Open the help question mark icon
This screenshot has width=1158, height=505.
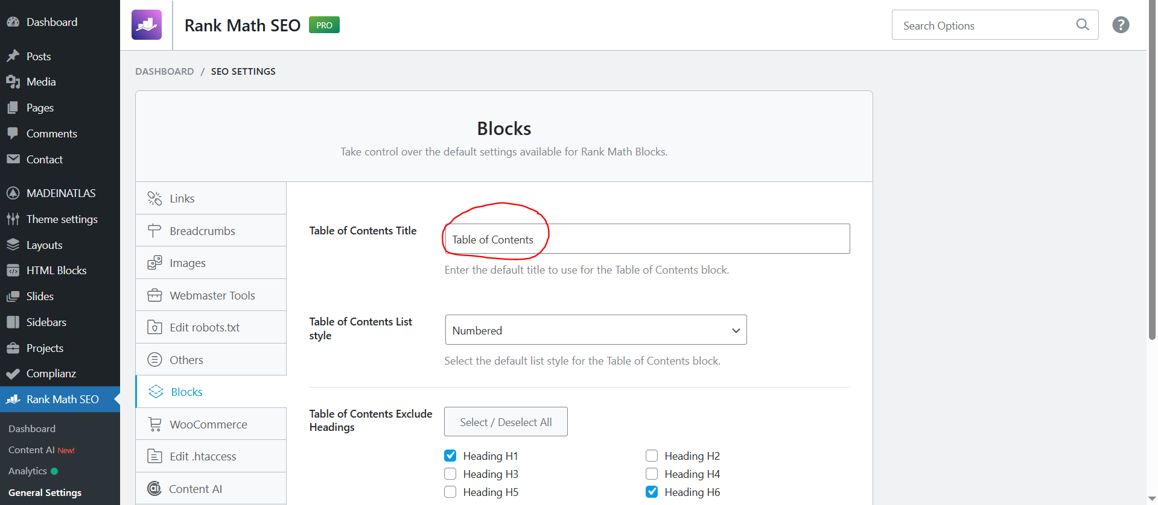(1121, 25)
